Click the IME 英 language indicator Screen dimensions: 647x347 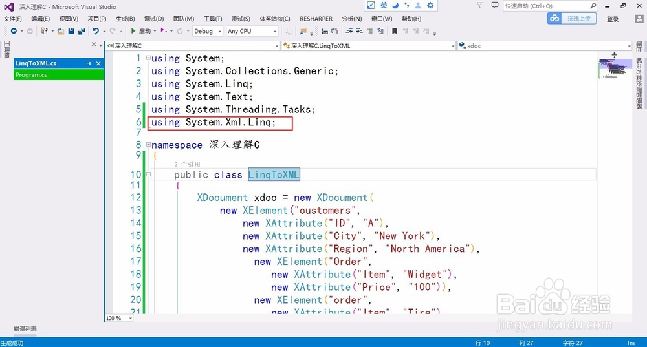click(x=384, y=5)
